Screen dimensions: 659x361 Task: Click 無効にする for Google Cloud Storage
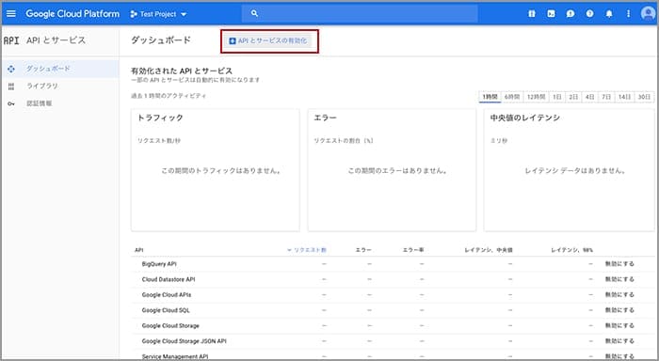pos(619,325)
